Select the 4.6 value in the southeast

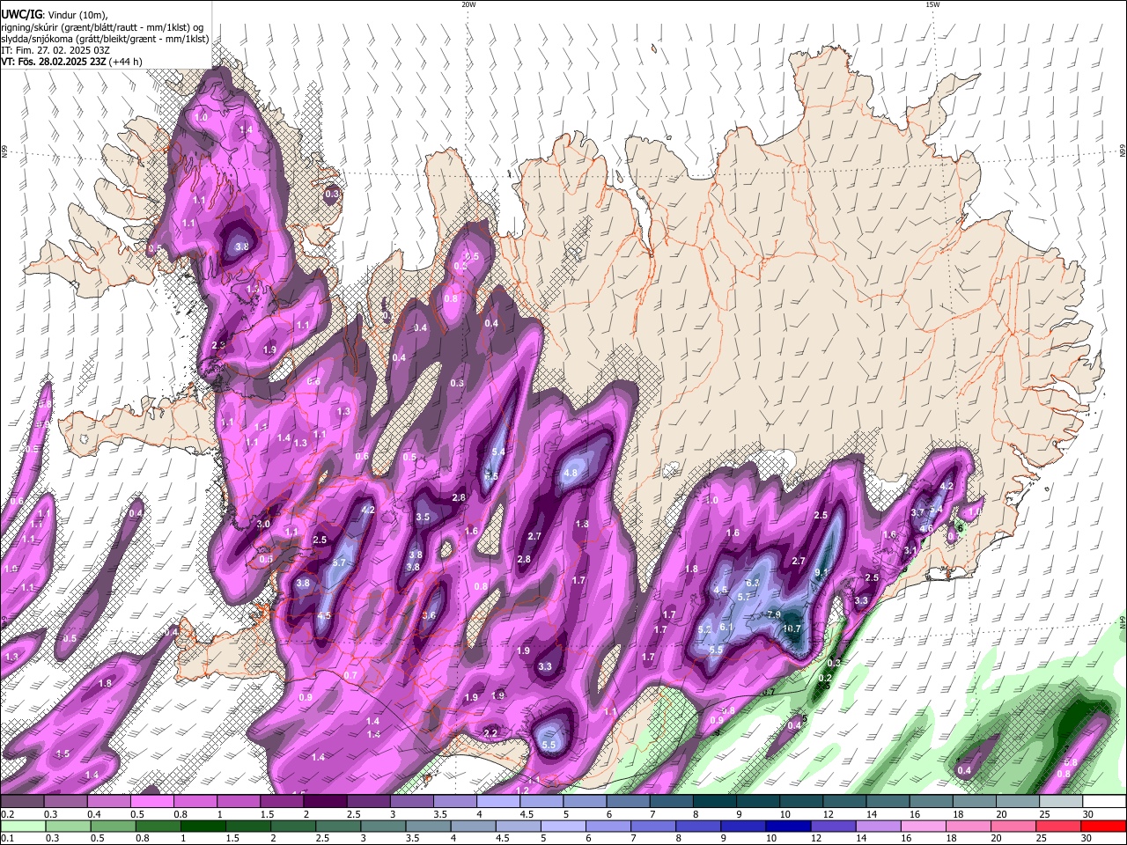tap(926, 528)
